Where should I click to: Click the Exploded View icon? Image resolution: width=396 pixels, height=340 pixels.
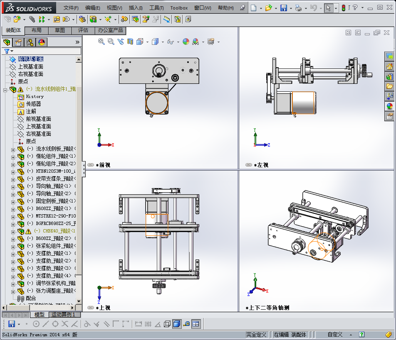(x=146, y=19)
